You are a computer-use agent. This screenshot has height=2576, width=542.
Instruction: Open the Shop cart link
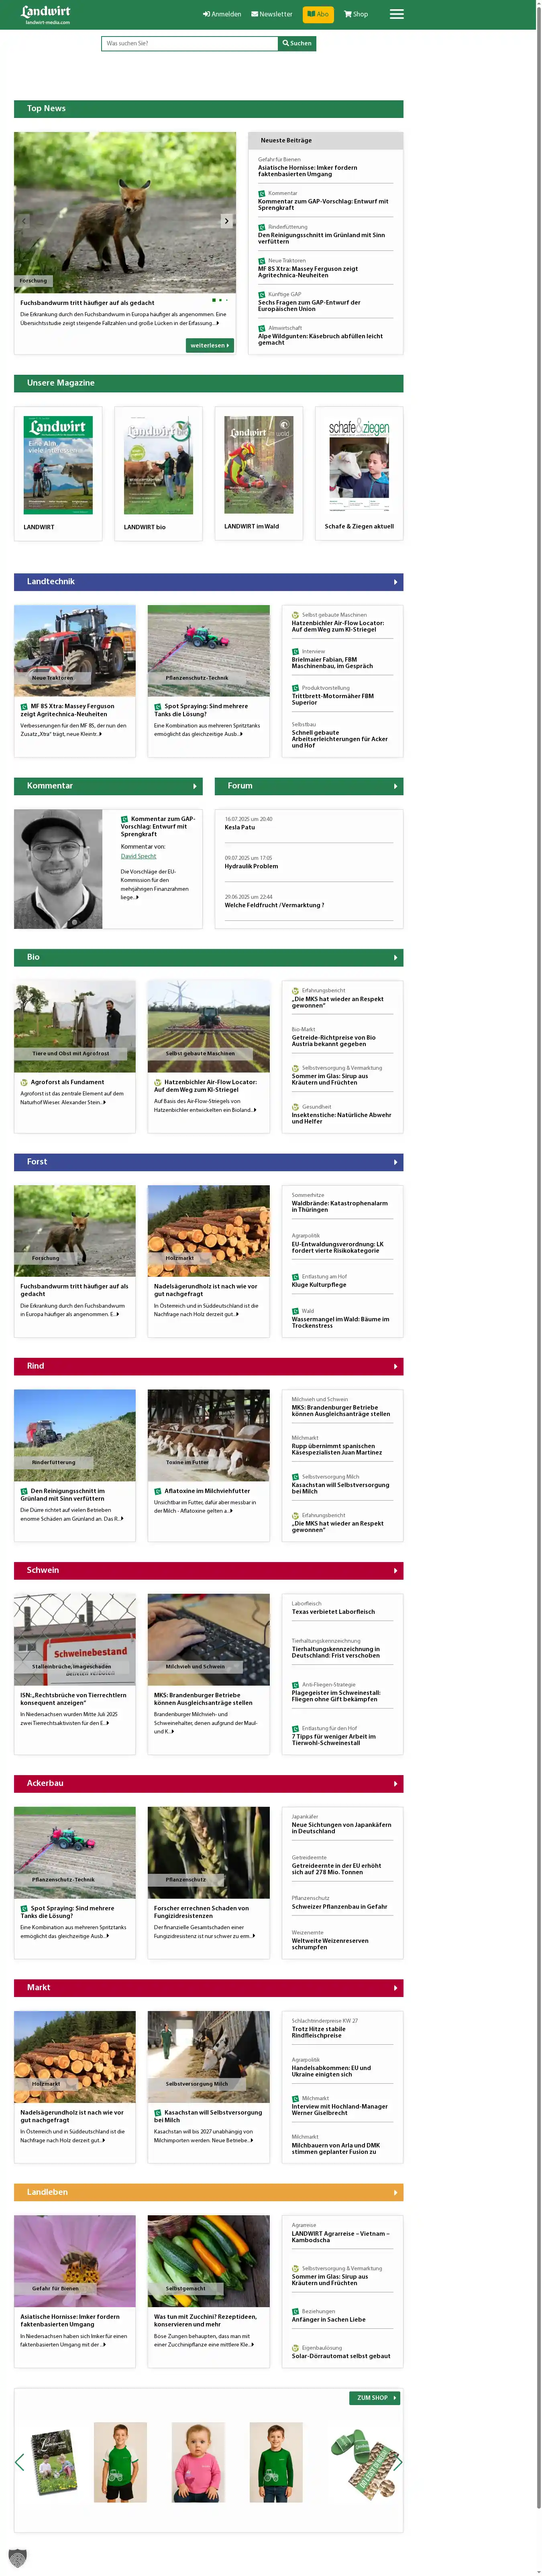click(356, 14)
